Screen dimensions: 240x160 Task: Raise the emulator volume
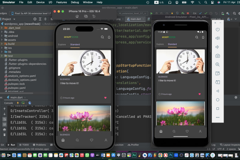pos(217,38)
